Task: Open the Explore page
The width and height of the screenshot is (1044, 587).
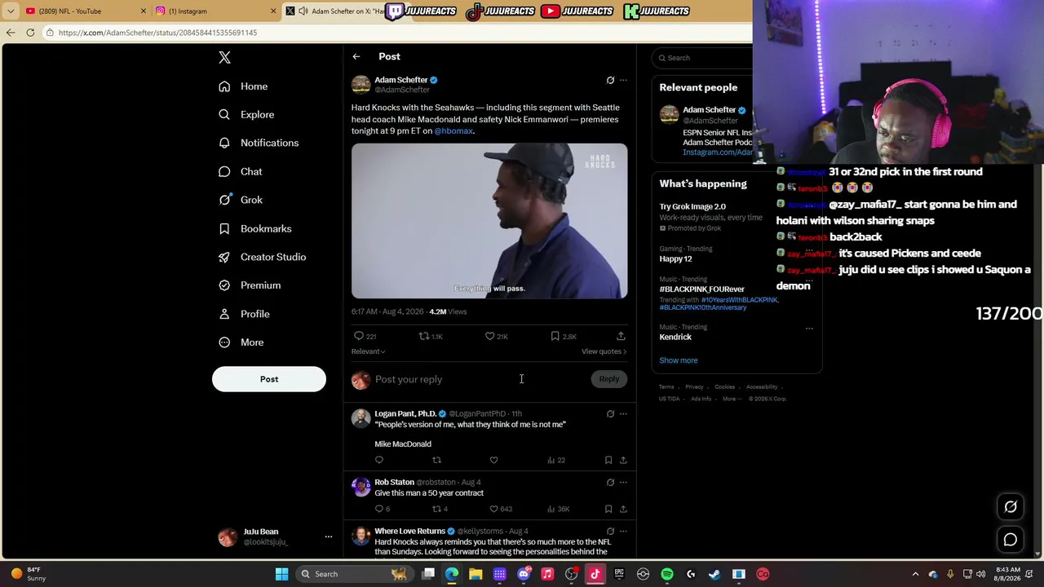Action: (246, 115)
